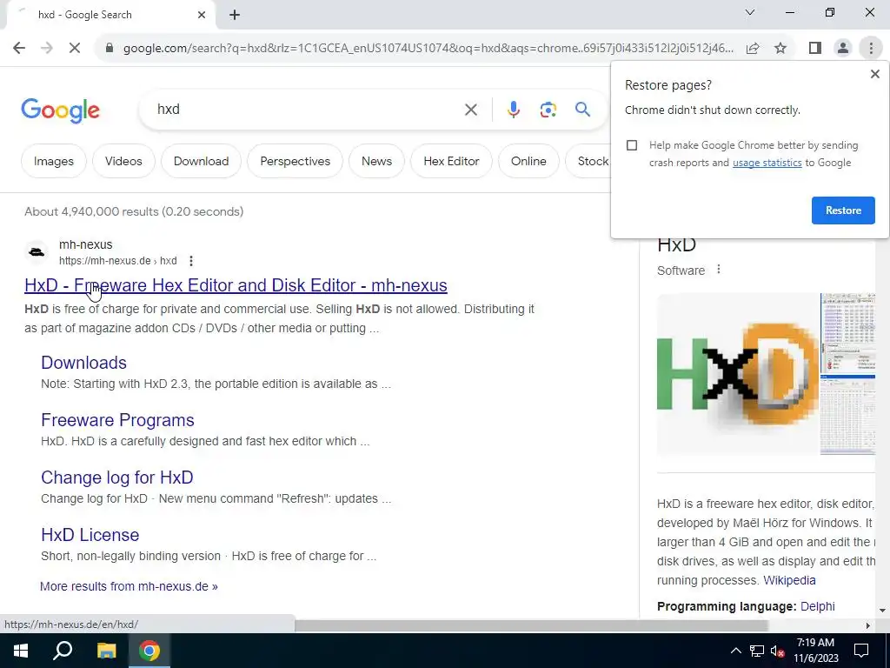Go back using the browser back arrow
The width and height of the screenshot is (890, 668).
pos(19,48)
